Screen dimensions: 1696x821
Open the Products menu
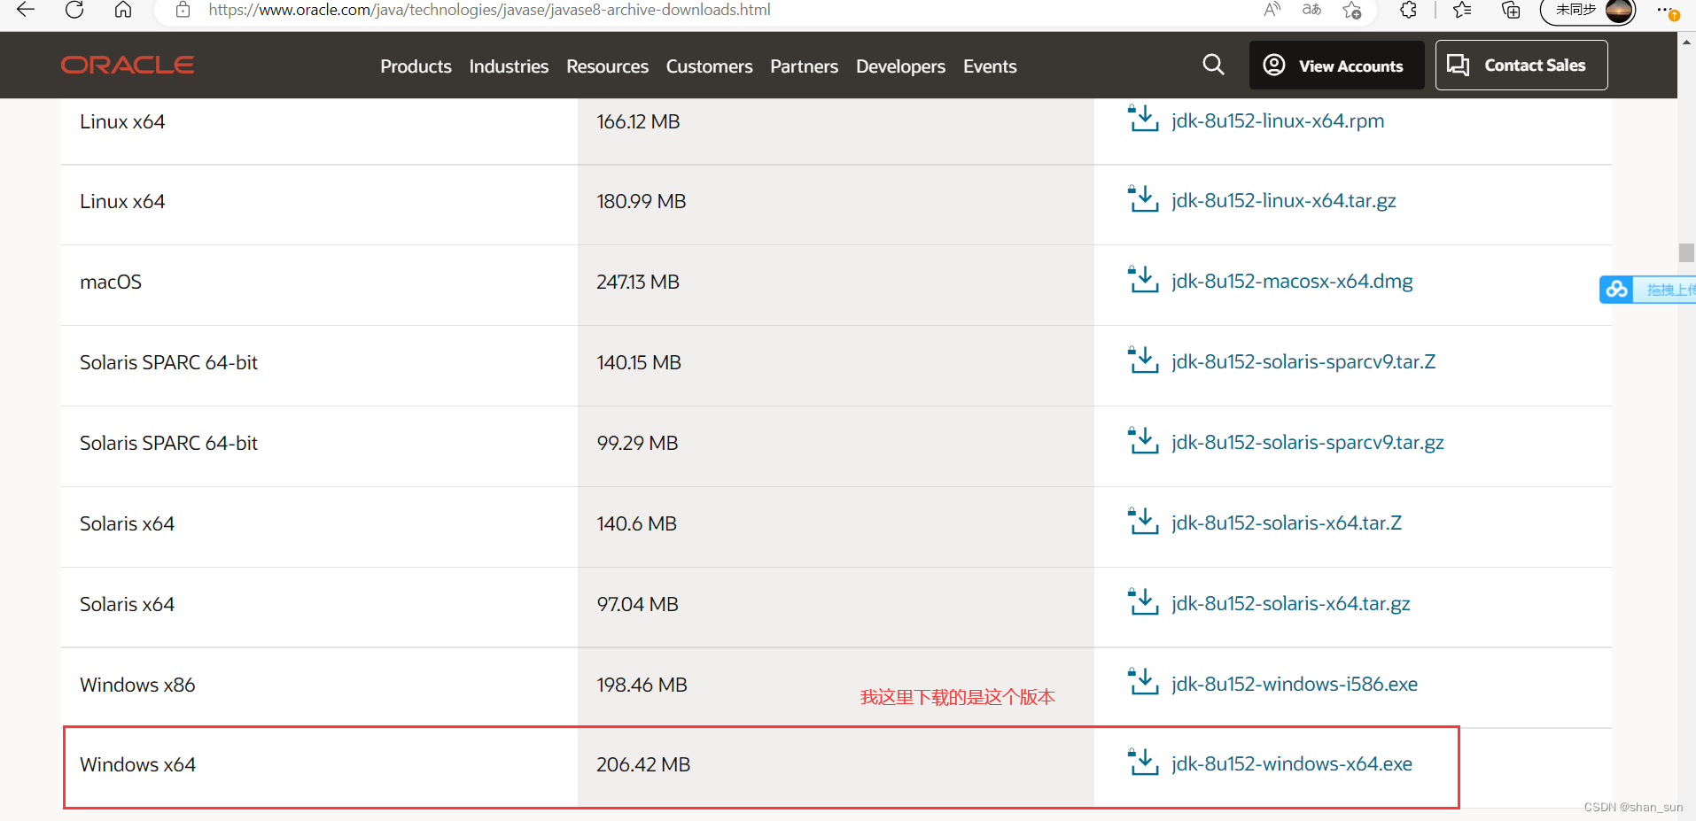coord(416,66)
